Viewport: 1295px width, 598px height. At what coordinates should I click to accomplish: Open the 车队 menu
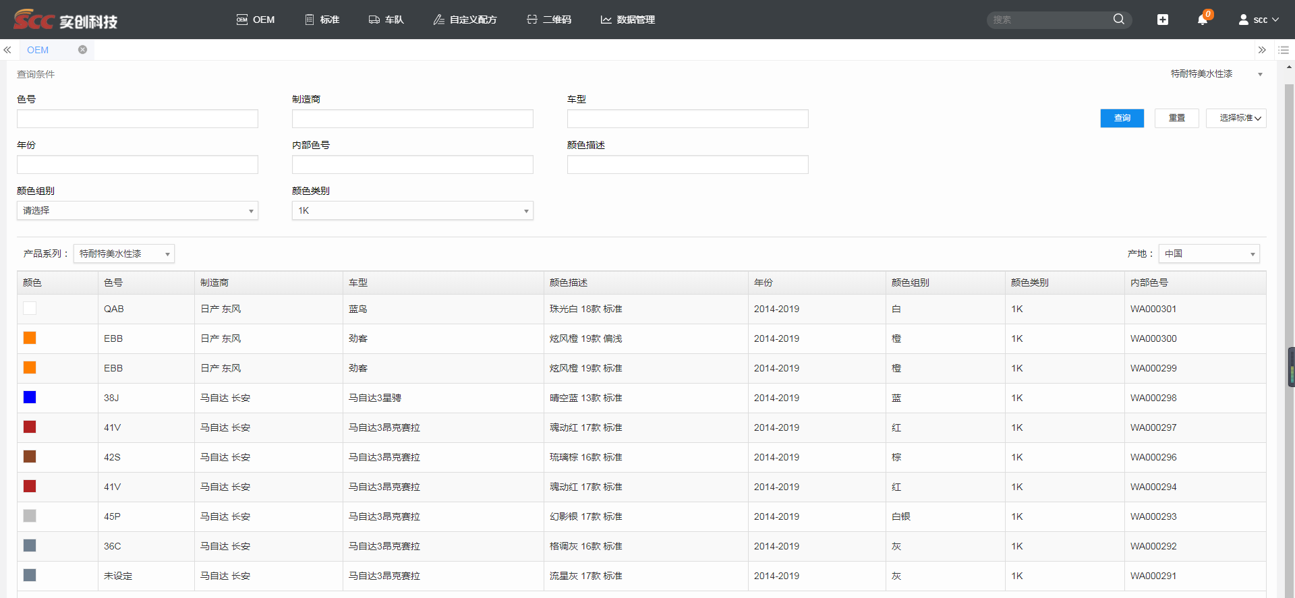tap(386, 20)
